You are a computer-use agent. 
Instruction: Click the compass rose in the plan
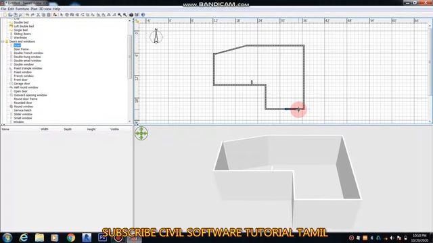(x=156, y=36)
